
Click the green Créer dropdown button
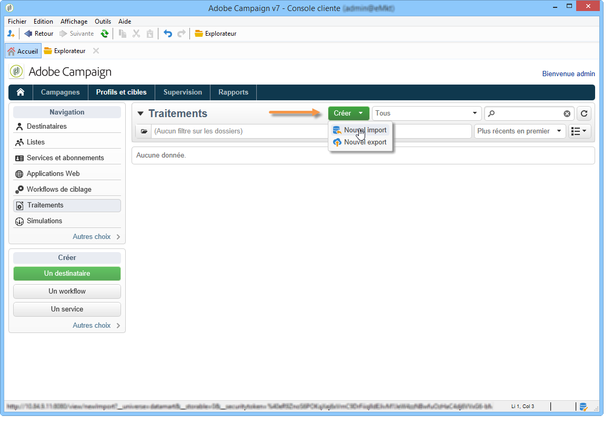click(x=348, y=113)
